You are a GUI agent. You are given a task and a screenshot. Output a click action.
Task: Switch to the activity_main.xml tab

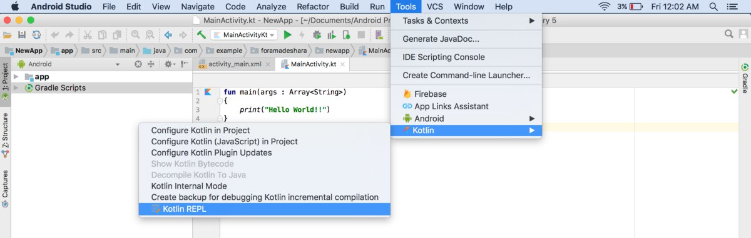pyautogui.click(x=234, y=64)
